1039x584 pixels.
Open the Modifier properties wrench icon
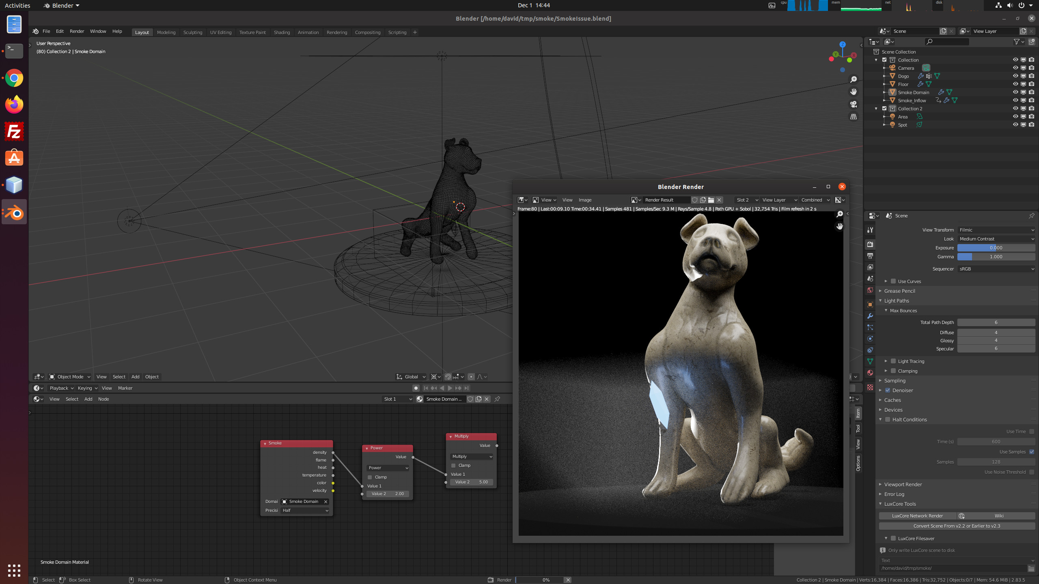[870, 316]
